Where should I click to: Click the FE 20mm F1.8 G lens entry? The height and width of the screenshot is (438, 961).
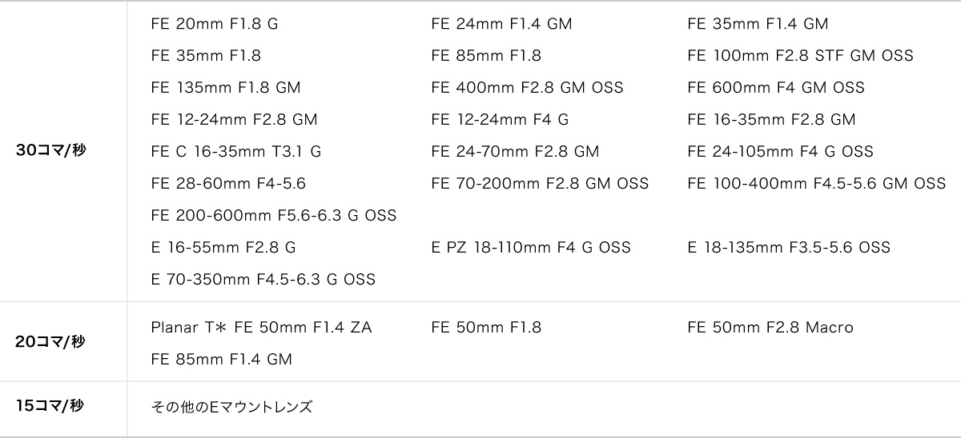[215, 24]
